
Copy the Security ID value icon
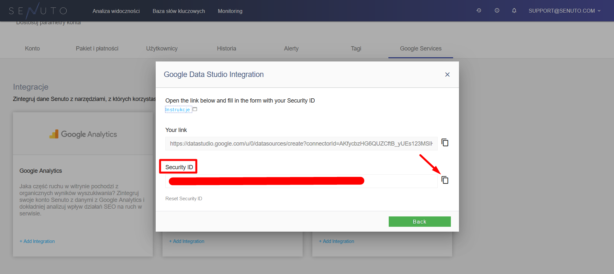click(445, 180)
